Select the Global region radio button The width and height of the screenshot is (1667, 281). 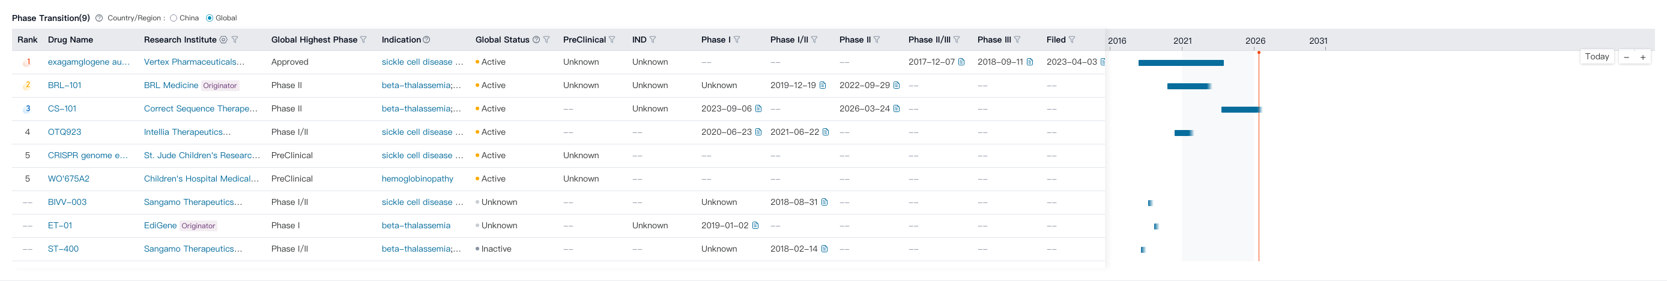click(x=210, y=18)
